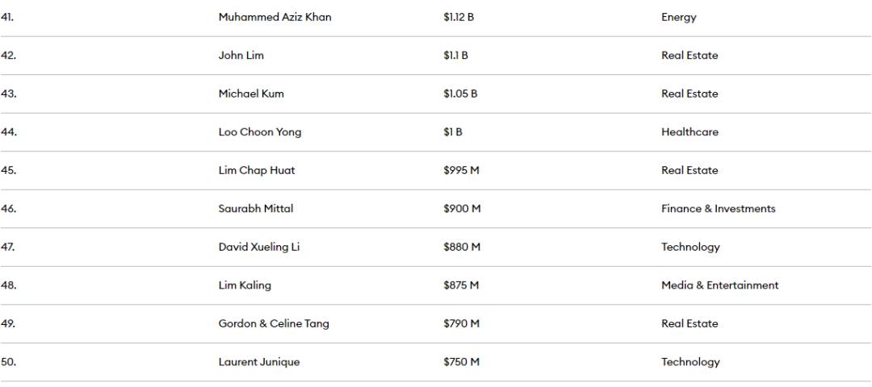
Task: Select the $750 M net worth value
Action: pyautogui.click(x=461, y=362)
